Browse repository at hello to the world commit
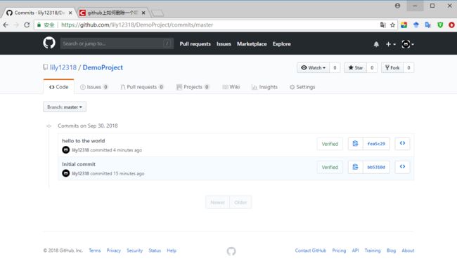Image resolution: width=457 pixels, height=263 pixels. click(x=402, y=144)
